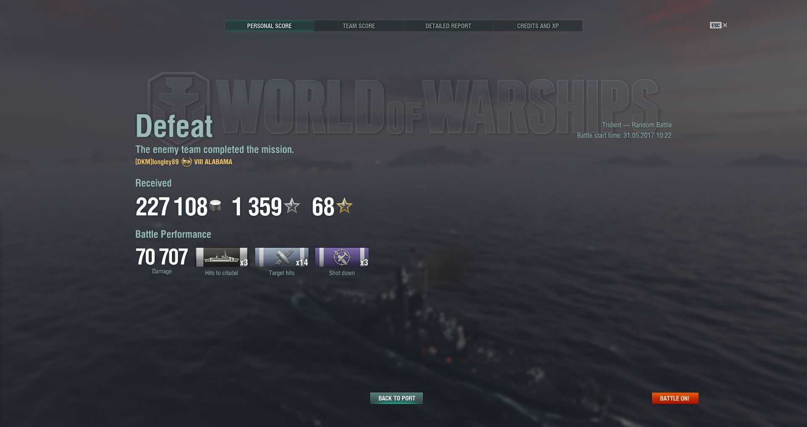The height and width of the screenshot is (427, 807).
Task: Click the Shot down ribbon icon
Action: pyautogui.click(x=342, y=257)
